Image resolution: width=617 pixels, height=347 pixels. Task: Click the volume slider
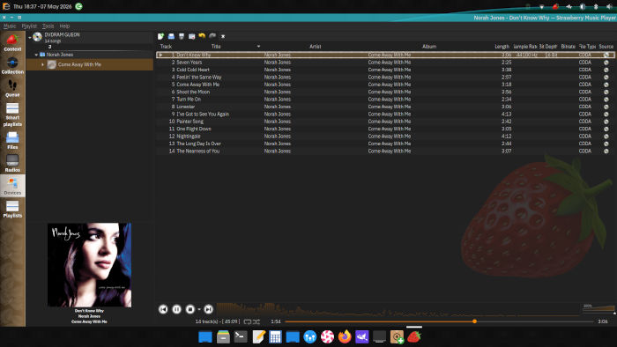pos(598,308)
